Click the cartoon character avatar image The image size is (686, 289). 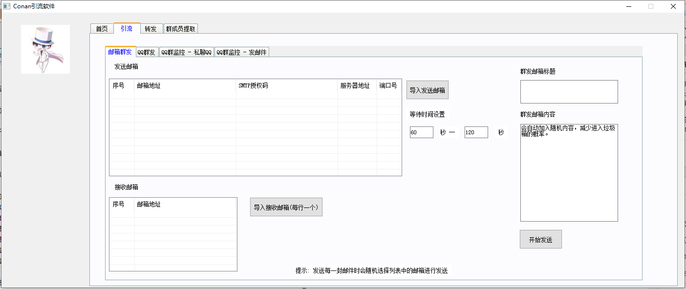[x=45, y=49]
